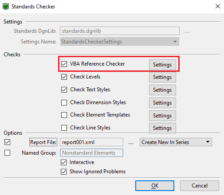The image size is (224, 195).
Task: Uncheck the VBA Reference Checker checkbox
Action: point(64,64)
